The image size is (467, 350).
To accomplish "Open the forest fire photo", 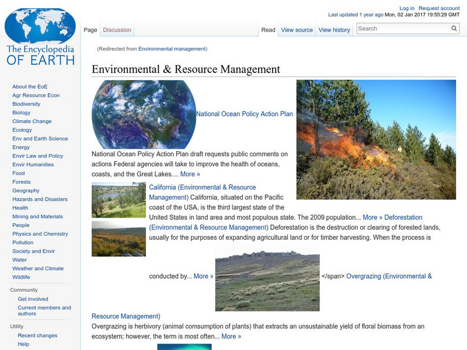I will [376, 139].
